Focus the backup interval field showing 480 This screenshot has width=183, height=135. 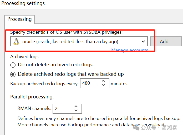[x=89, y=83]
